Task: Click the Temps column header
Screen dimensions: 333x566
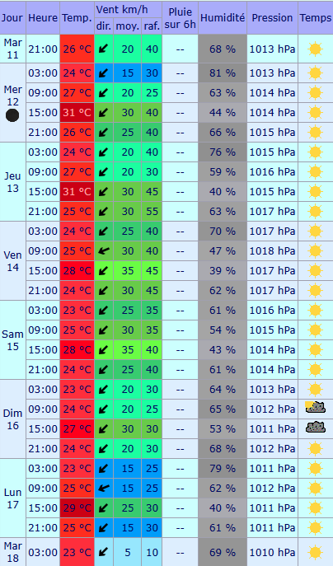Action: tap(316, 17)
